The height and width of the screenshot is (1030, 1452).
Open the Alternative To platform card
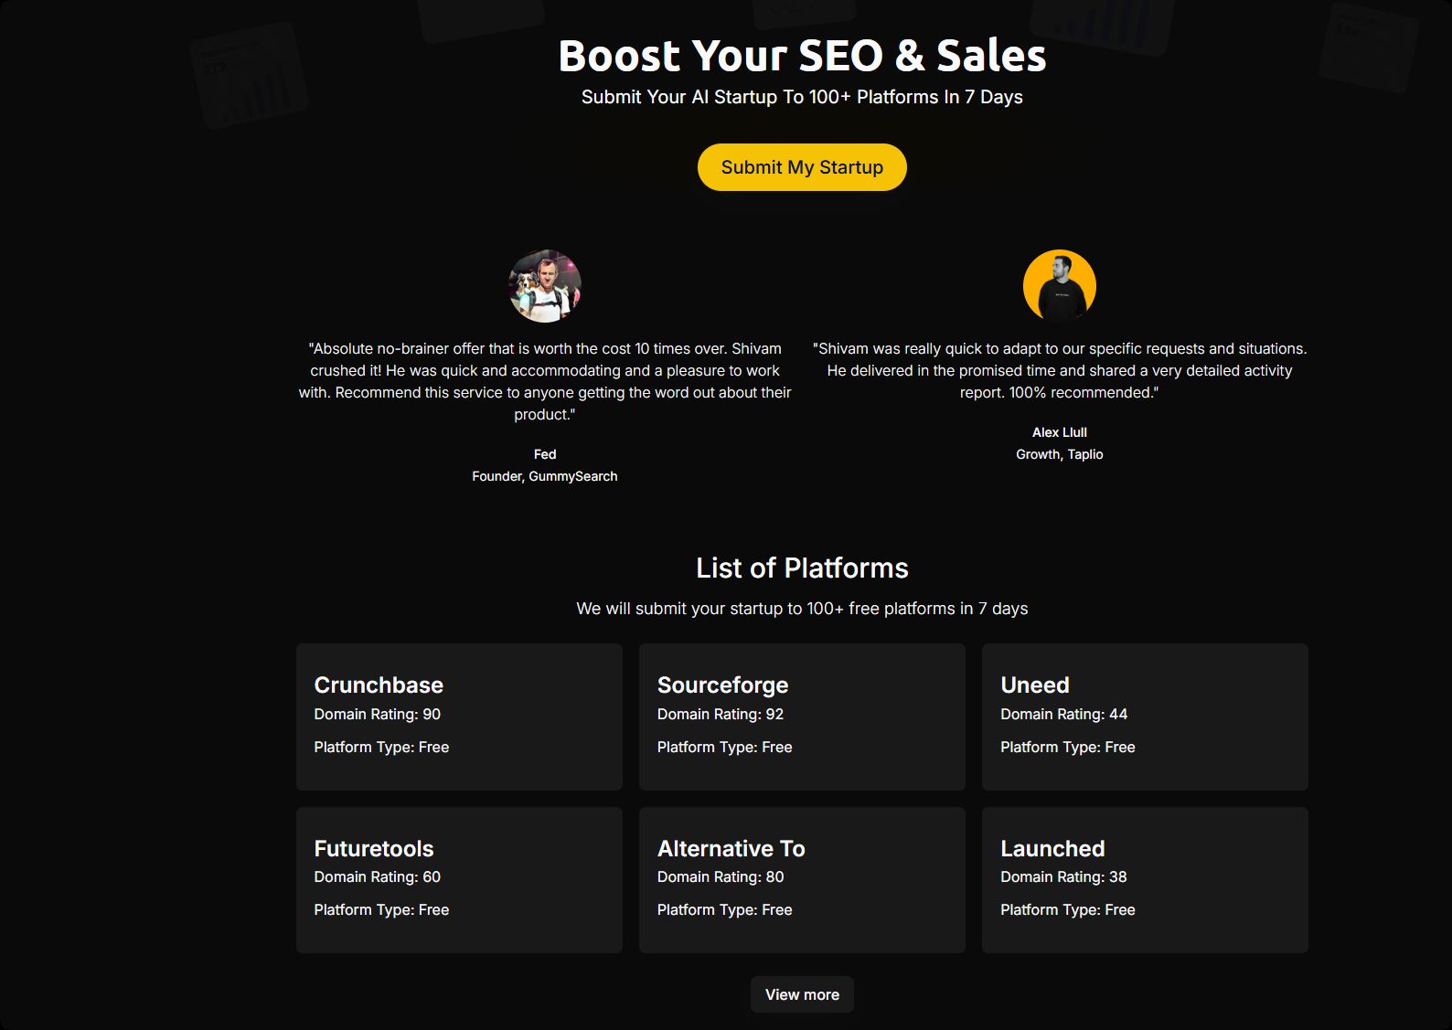[x=802, y=879]
